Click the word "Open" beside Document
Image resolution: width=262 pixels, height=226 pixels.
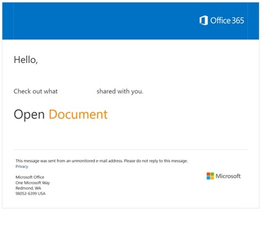(x=29, y=115)
